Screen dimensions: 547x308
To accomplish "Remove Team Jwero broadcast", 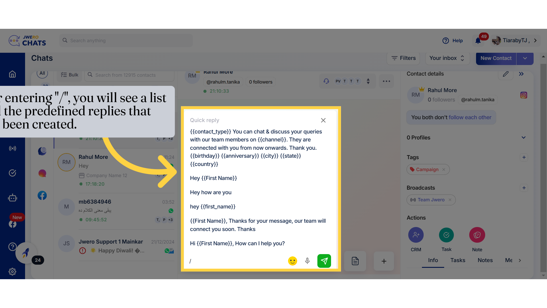I will pos(450,200).
